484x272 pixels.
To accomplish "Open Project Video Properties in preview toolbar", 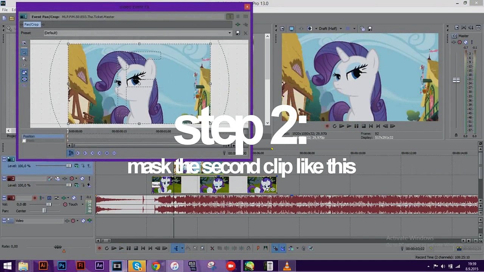I will [x=282, y=29].
